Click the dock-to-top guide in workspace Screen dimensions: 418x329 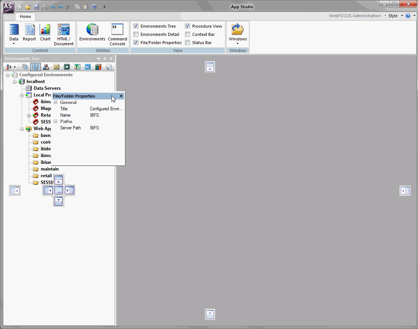click(210, 67)
